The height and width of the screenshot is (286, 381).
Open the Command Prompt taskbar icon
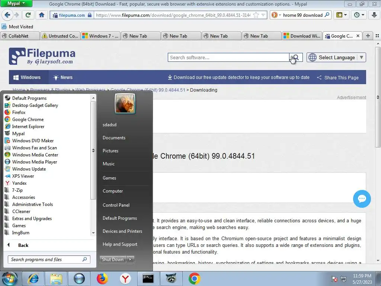click(148, 279)
